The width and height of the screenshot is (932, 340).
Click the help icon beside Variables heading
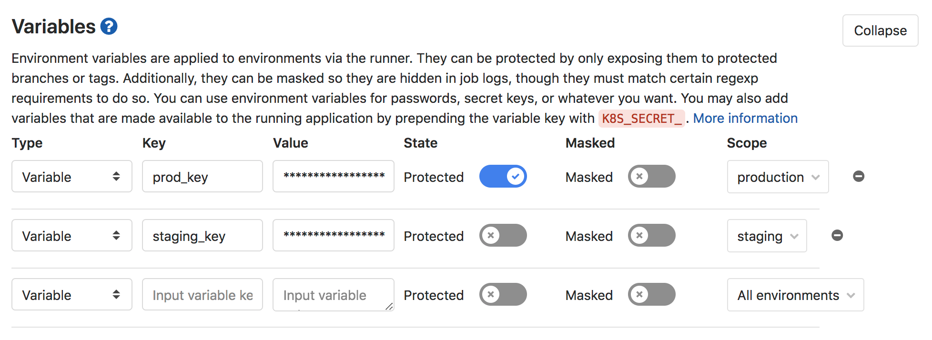(108, 26)
